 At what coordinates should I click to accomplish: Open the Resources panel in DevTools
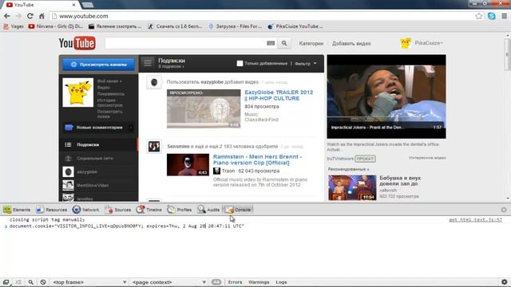point(51,210)
